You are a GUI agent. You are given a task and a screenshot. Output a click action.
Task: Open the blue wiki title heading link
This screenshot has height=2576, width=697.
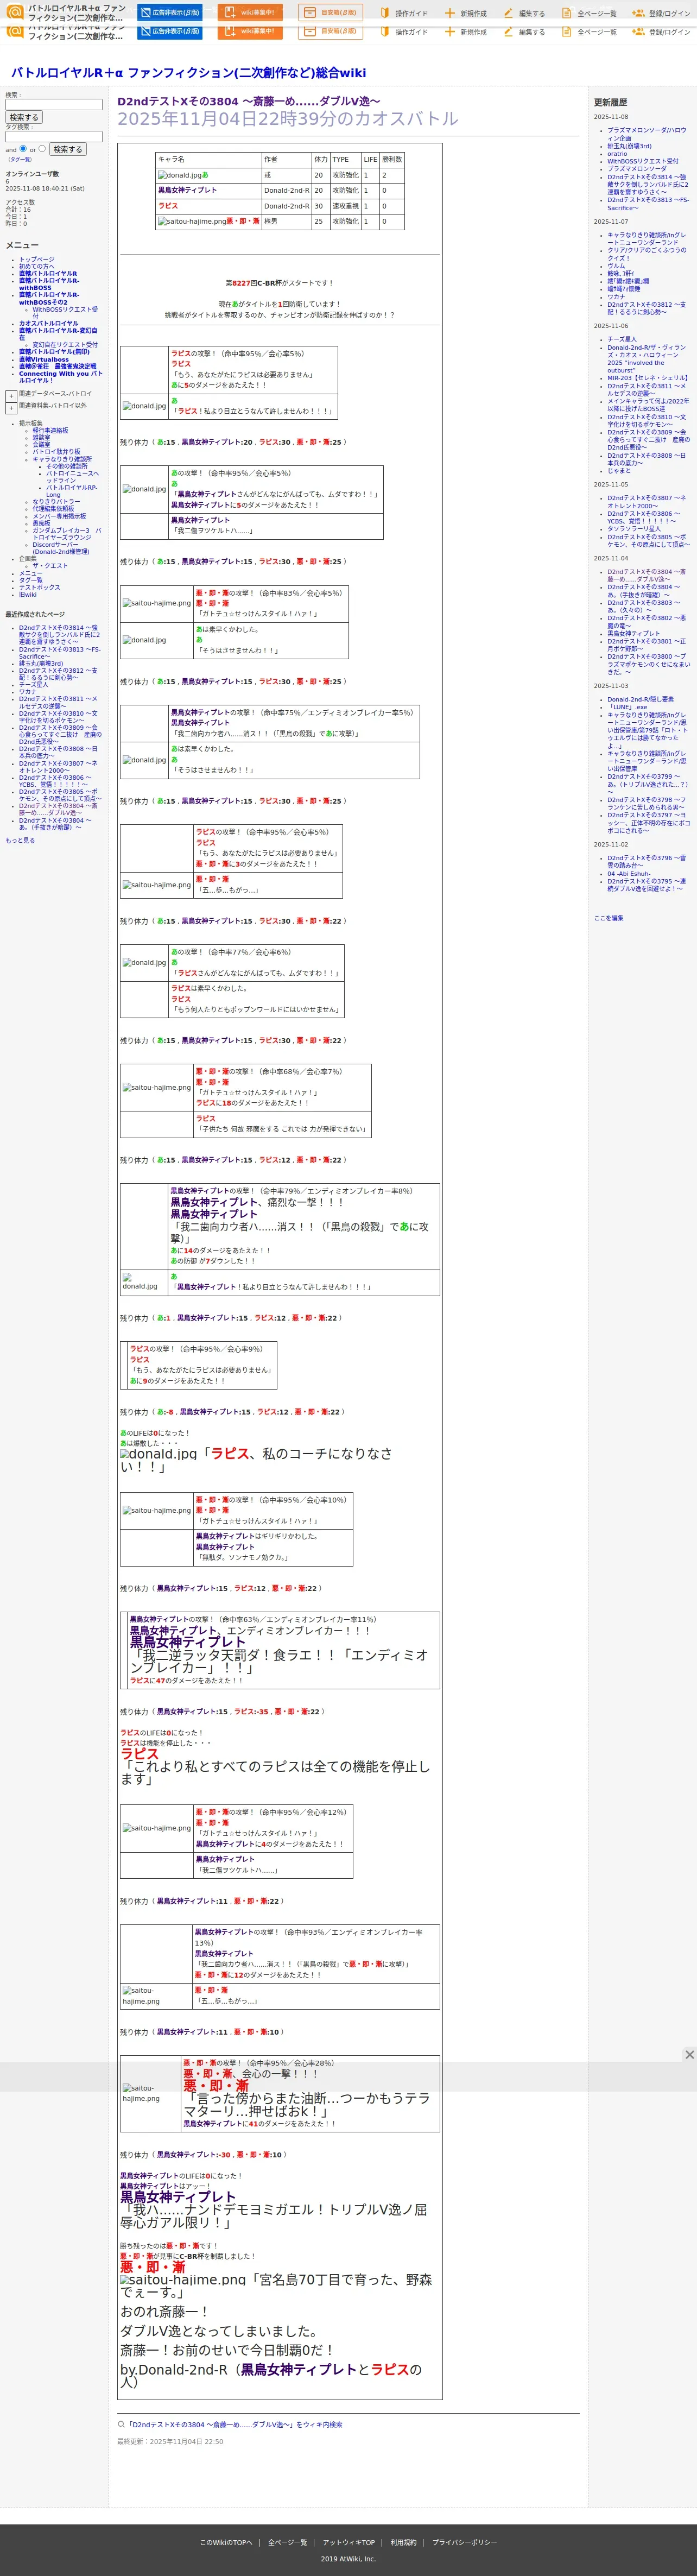tap(188, 72)
